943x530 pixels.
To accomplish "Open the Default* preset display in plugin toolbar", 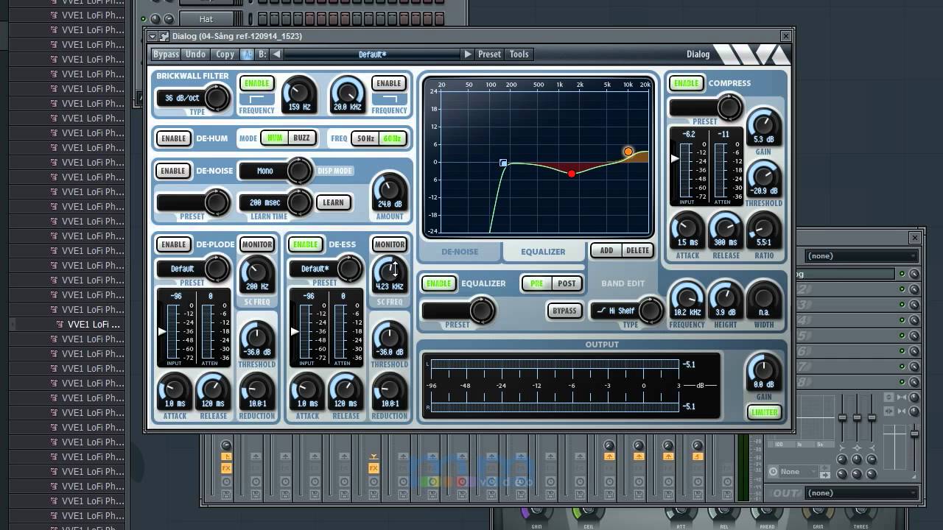I will pos(372,54).
